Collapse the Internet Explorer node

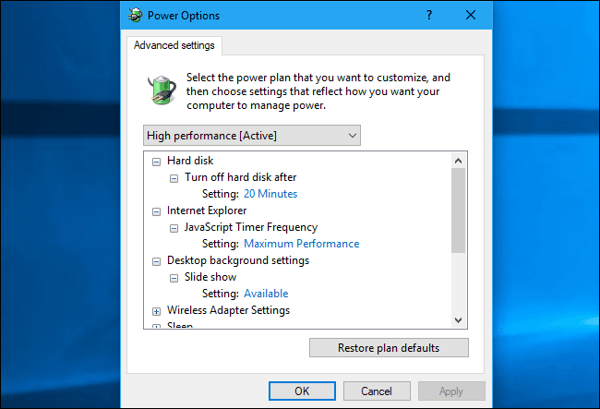pos(156,211)
